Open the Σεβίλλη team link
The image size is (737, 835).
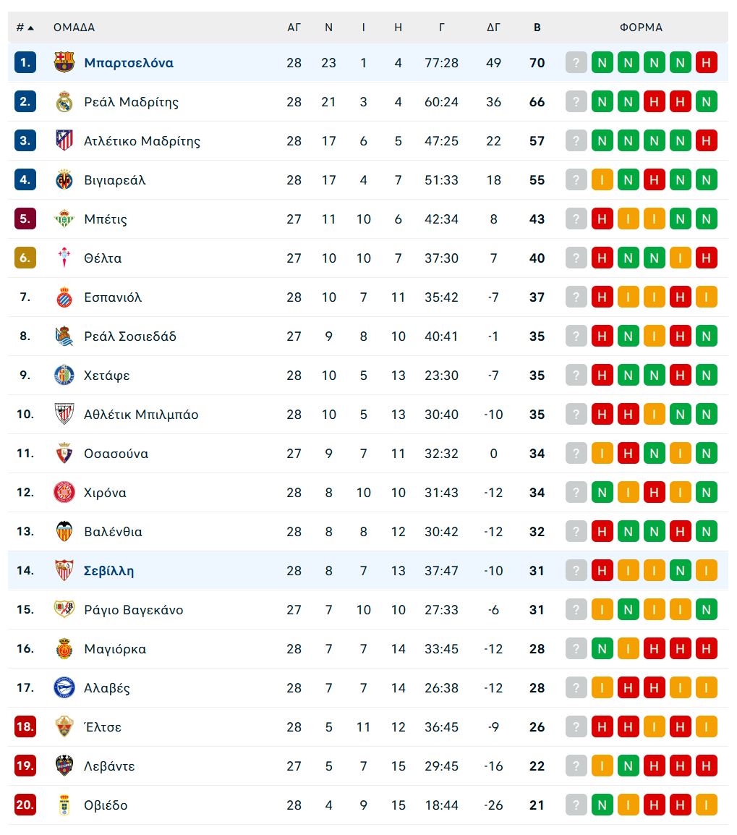tap(109, 571)
